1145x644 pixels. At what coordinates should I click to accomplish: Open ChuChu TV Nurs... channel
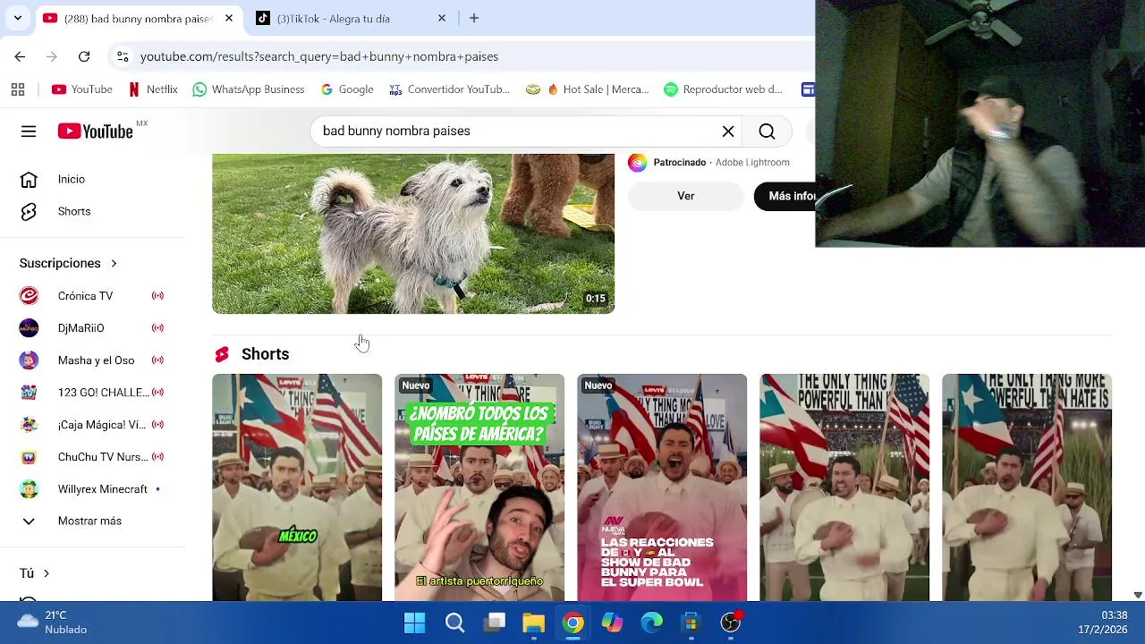pyautogui.click(x=93, y=456)
